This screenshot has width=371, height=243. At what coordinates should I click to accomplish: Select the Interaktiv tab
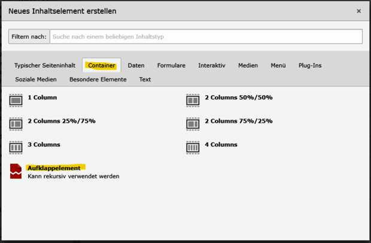211,65
